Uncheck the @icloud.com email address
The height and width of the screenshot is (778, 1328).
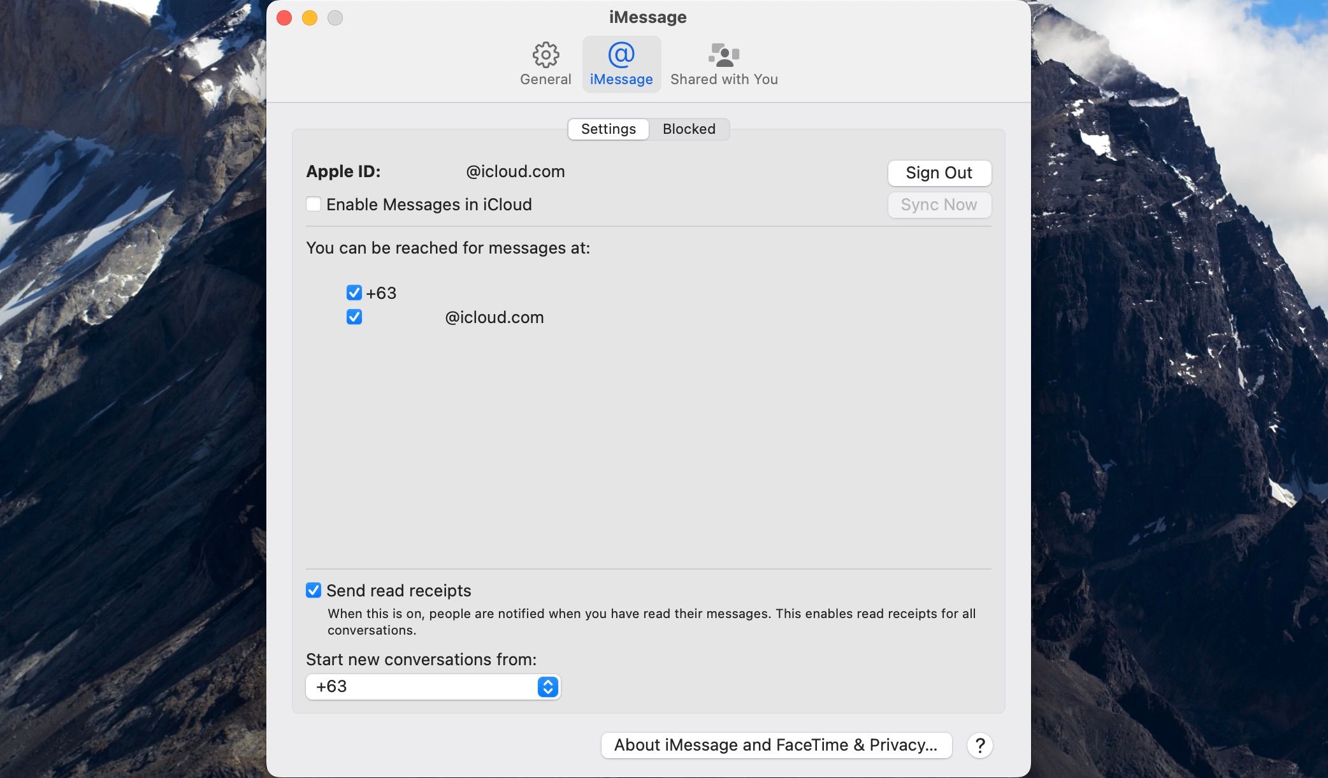354,317
